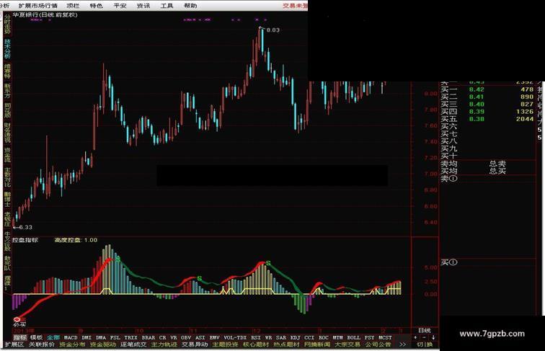Open the 关联报价 bottom tab
The image size is (545, 351).
pos(42,345)
